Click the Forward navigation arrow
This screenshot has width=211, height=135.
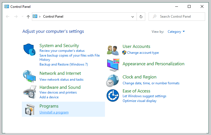[16, 17]
